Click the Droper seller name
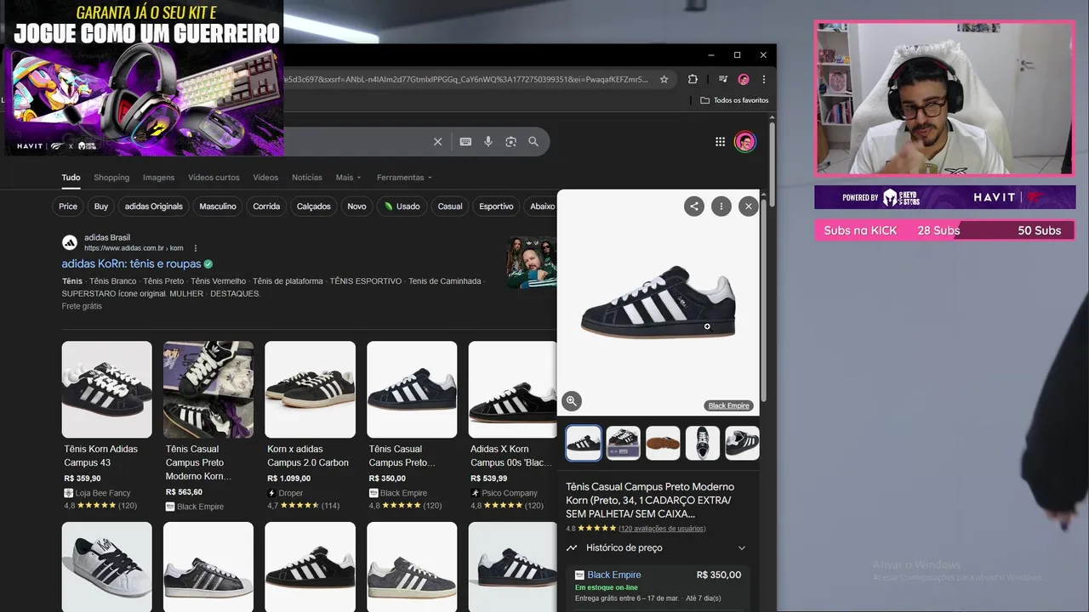The width and height of the screenshot is (1089, 612). (x=290, y=493)
